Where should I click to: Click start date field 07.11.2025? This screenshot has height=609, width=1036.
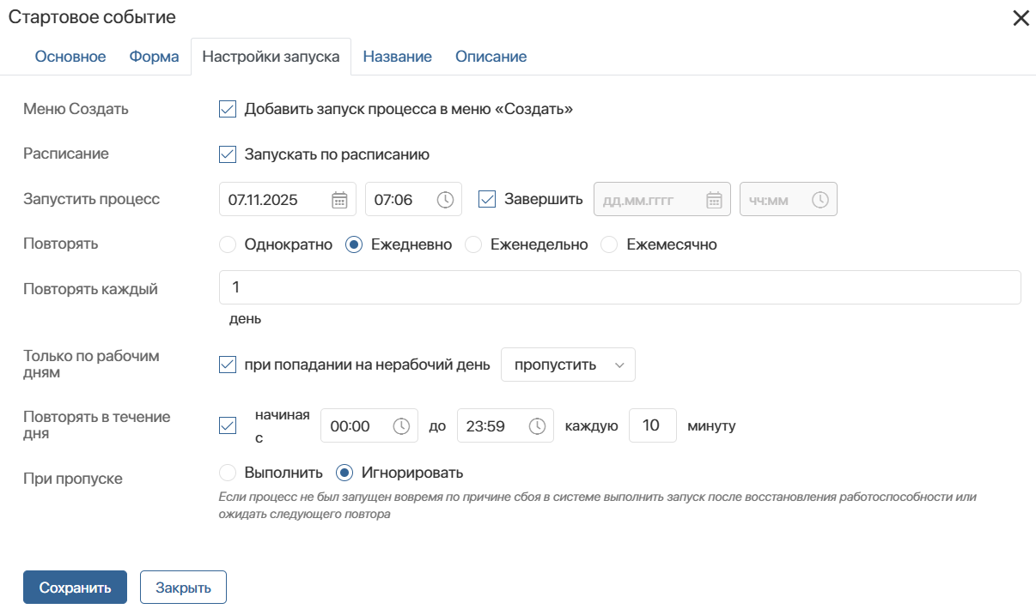pos(287,199)
